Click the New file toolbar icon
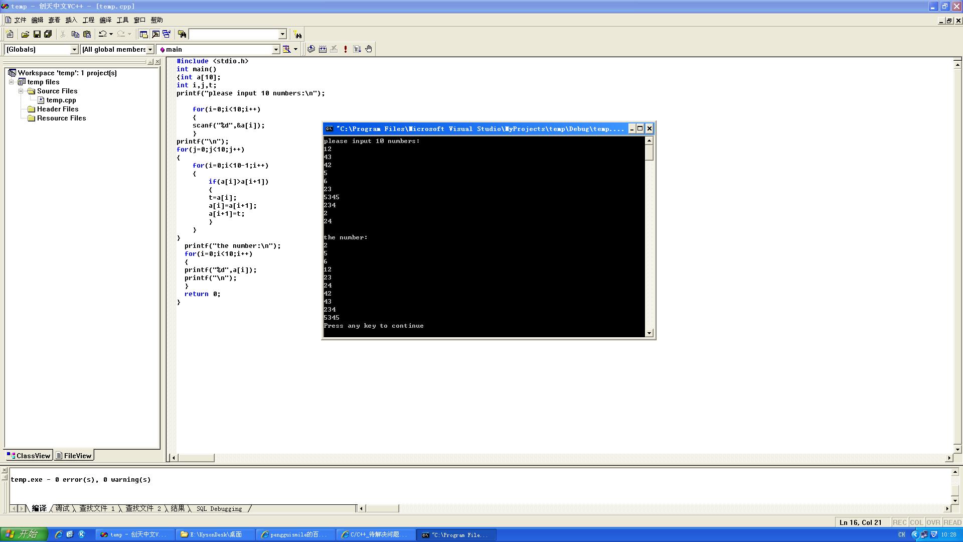The image size is (963, 542). click(9, 35)
